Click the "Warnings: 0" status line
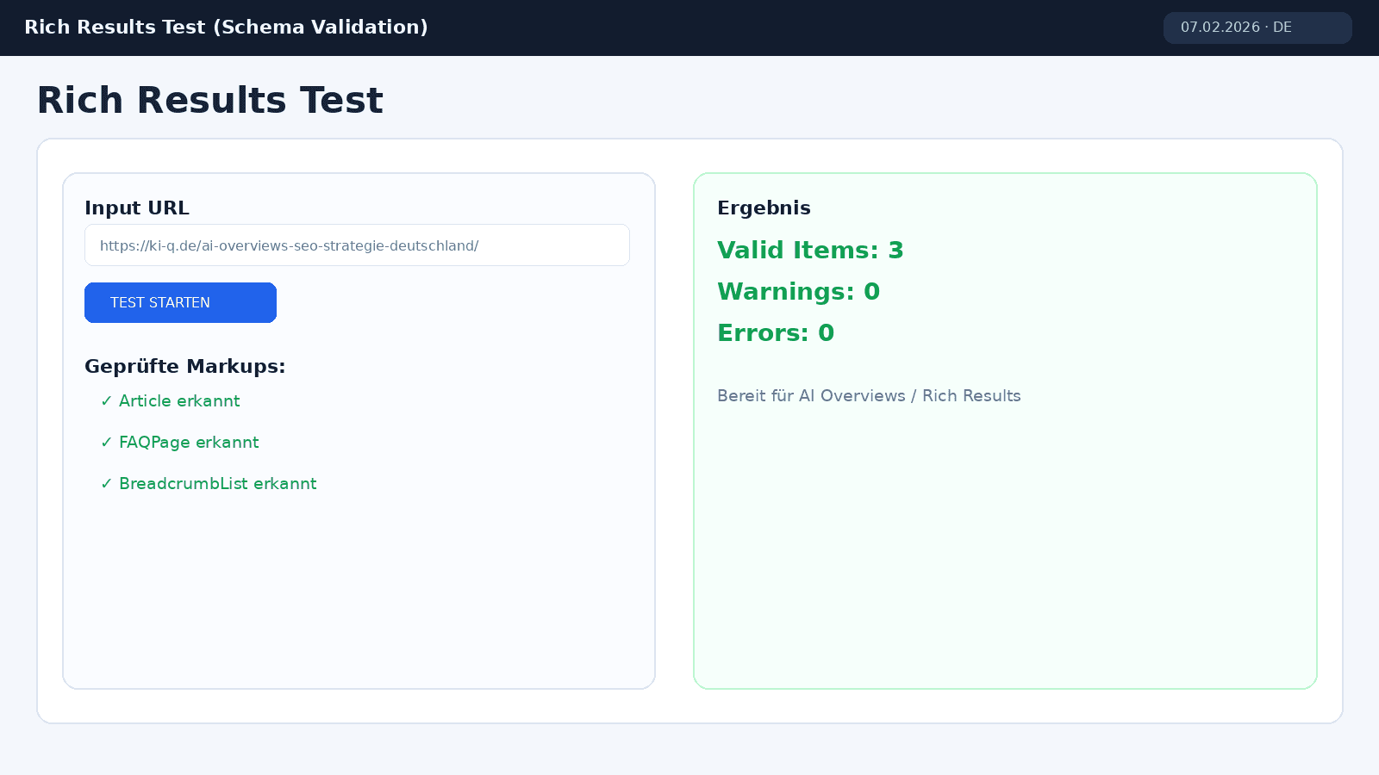Viewport: 1379px width, 775px height. click(x=798, y=291)
